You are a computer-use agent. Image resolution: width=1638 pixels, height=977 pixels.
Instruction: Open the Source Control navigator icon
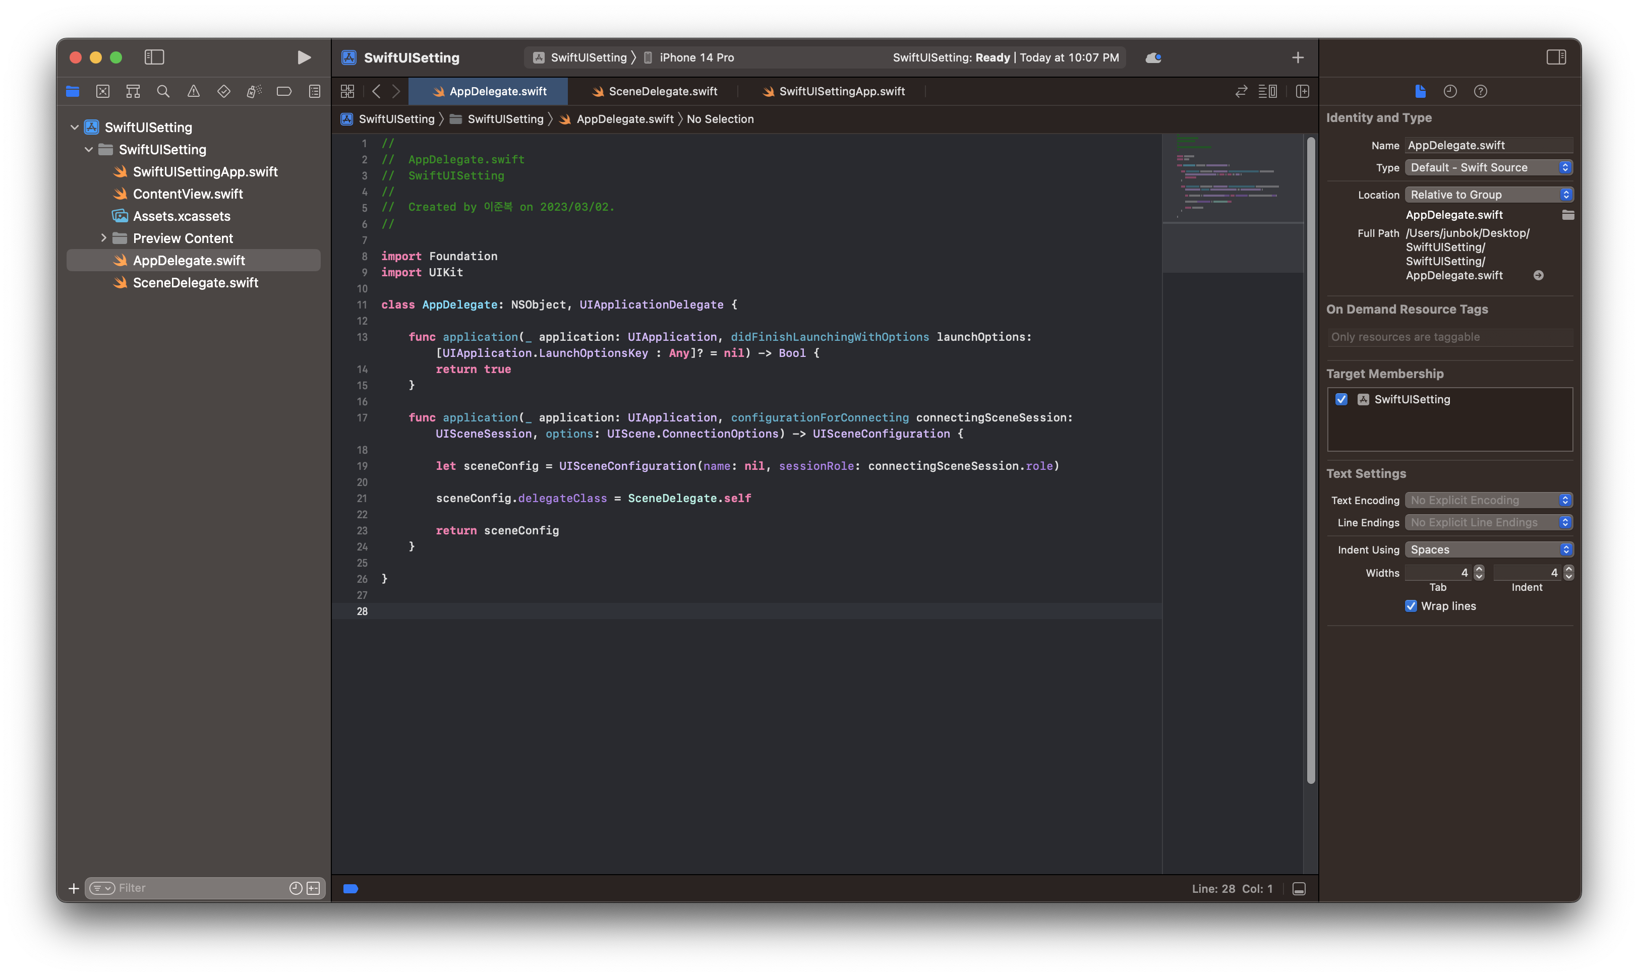(x=103, y=92)
